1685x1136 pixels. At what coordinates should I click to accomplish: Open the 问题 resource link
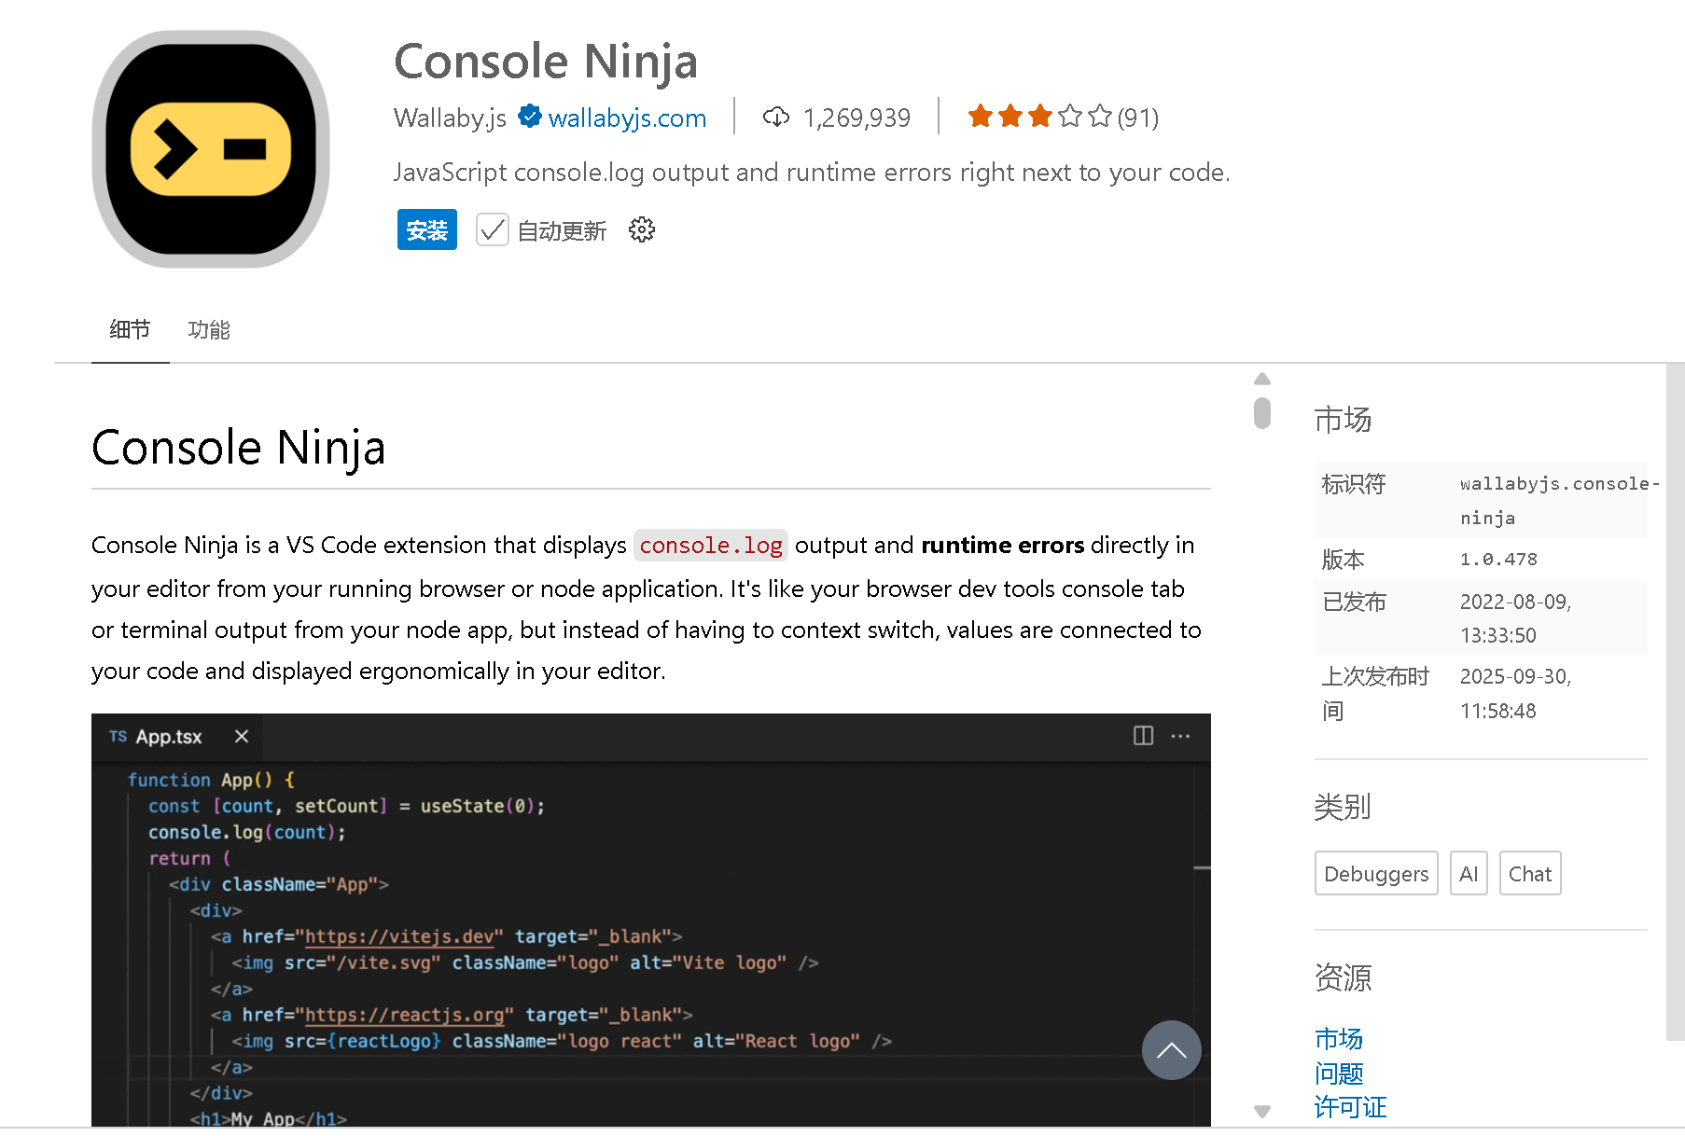(1338, 1074)
